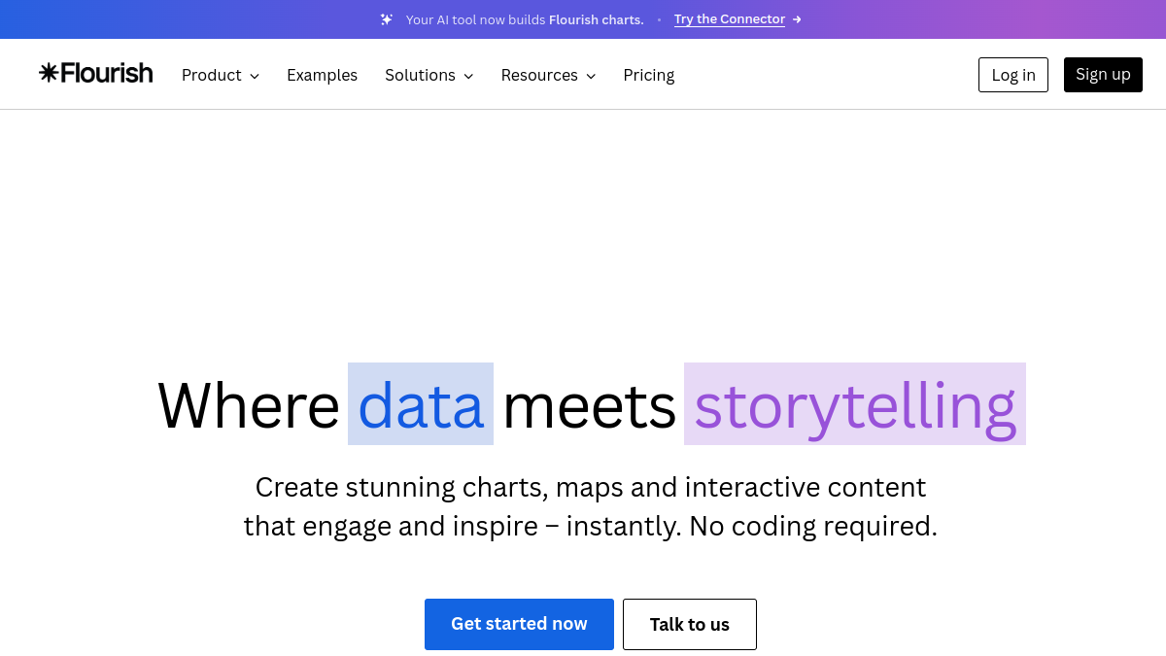Click the text "Create stunning charts, maps and interactive content"

(x=591, y=487)
